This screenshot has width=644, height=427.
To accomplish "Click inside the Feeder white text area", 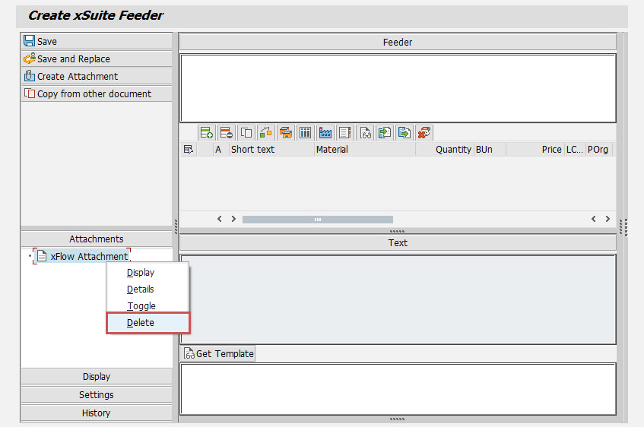I will (x=398, y=88).
